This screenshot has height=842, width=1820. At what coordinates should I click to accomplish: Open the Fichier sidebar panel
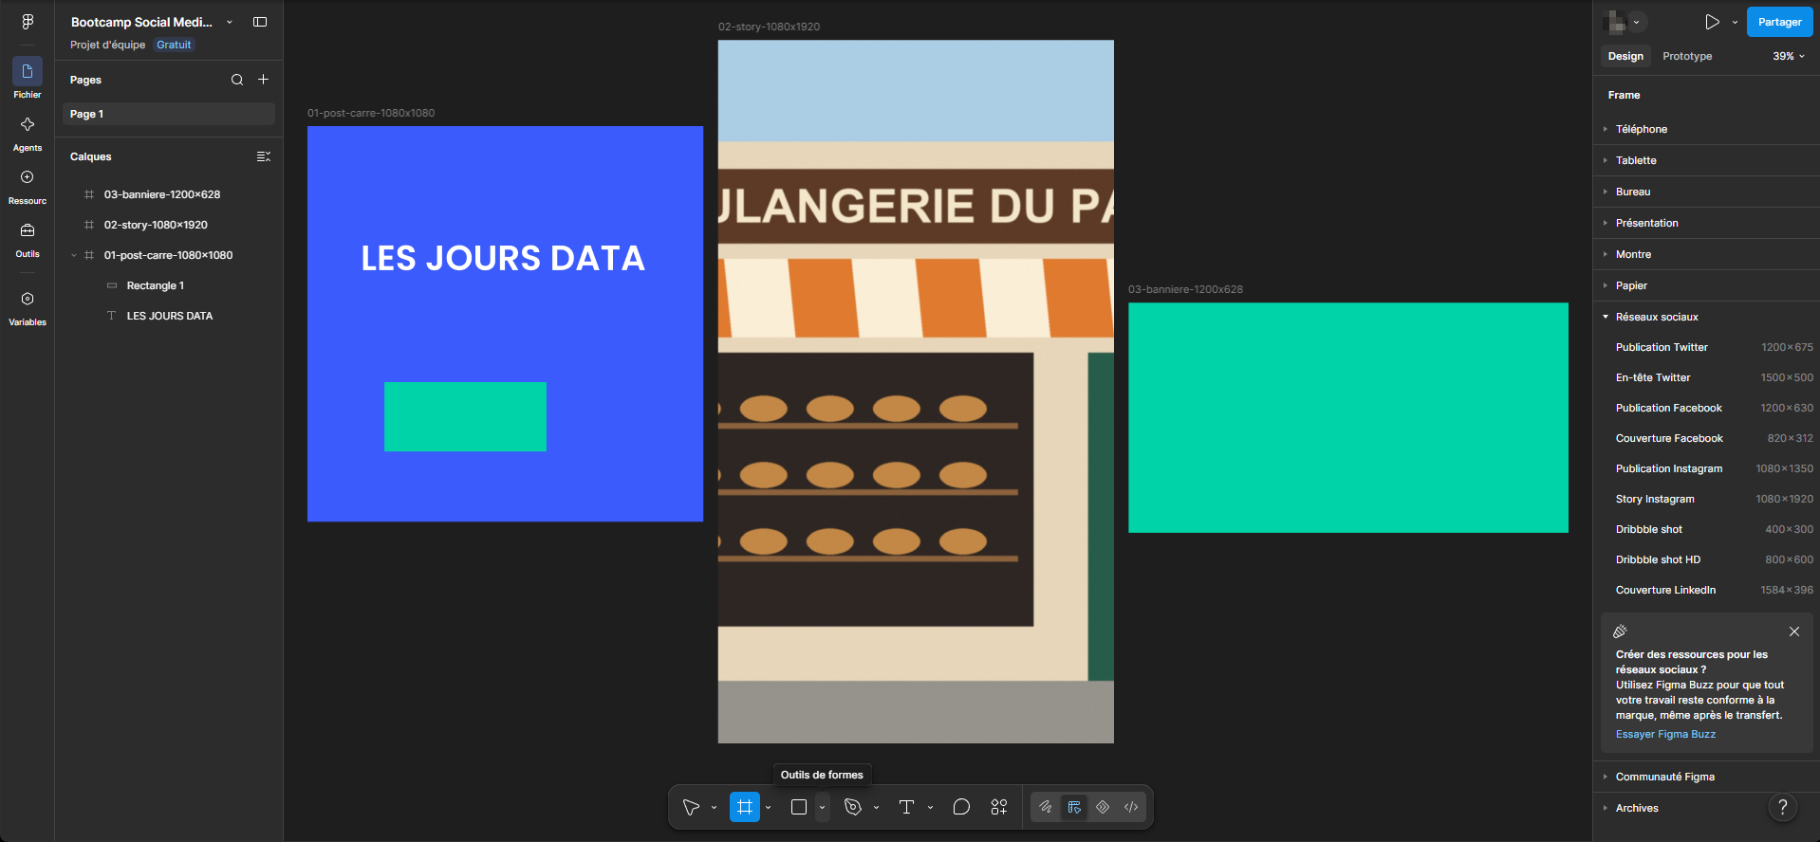[28, 79]
